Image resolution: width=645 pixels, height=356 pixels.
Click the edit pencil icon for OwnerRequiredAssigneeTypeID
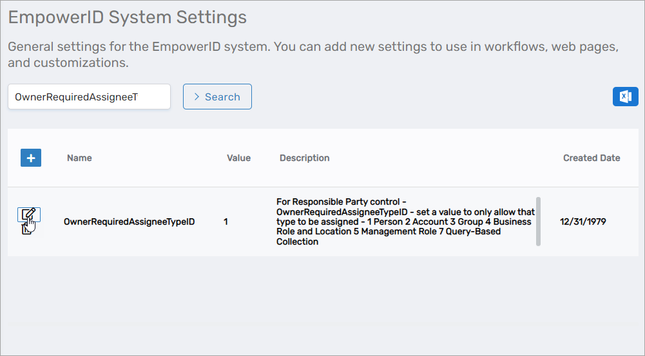(x=27, y=214)
